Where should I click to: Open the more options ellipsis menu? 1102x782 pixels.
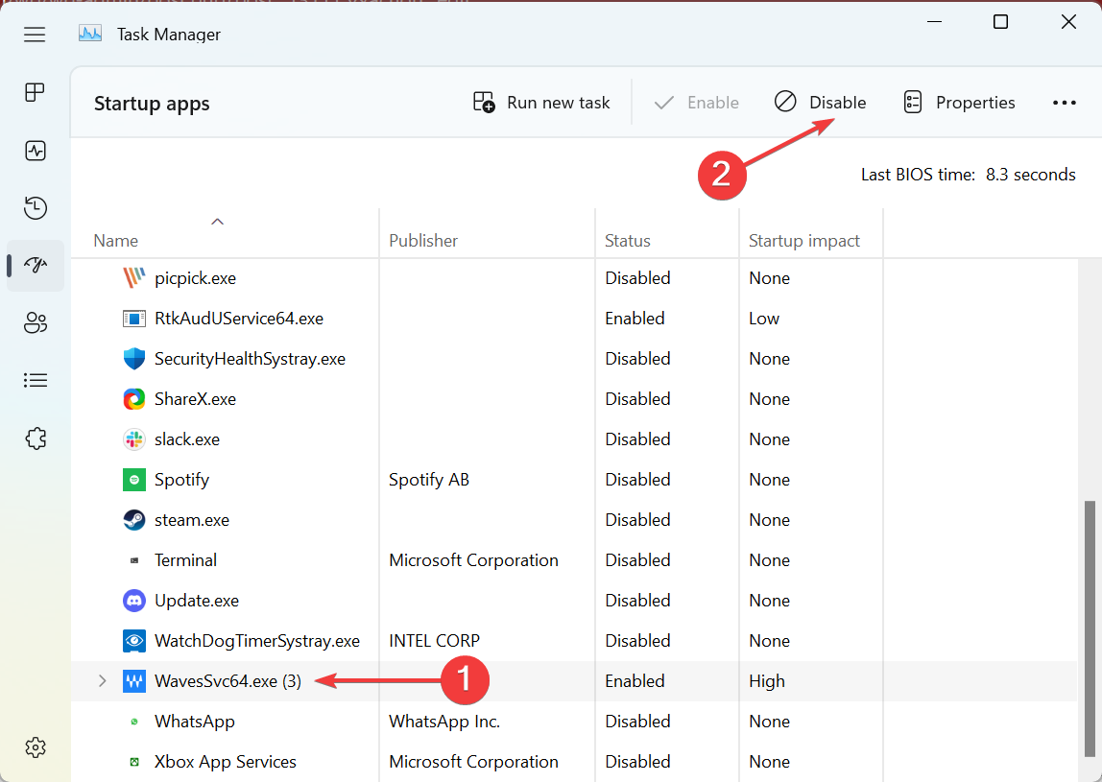[1064, 103]
